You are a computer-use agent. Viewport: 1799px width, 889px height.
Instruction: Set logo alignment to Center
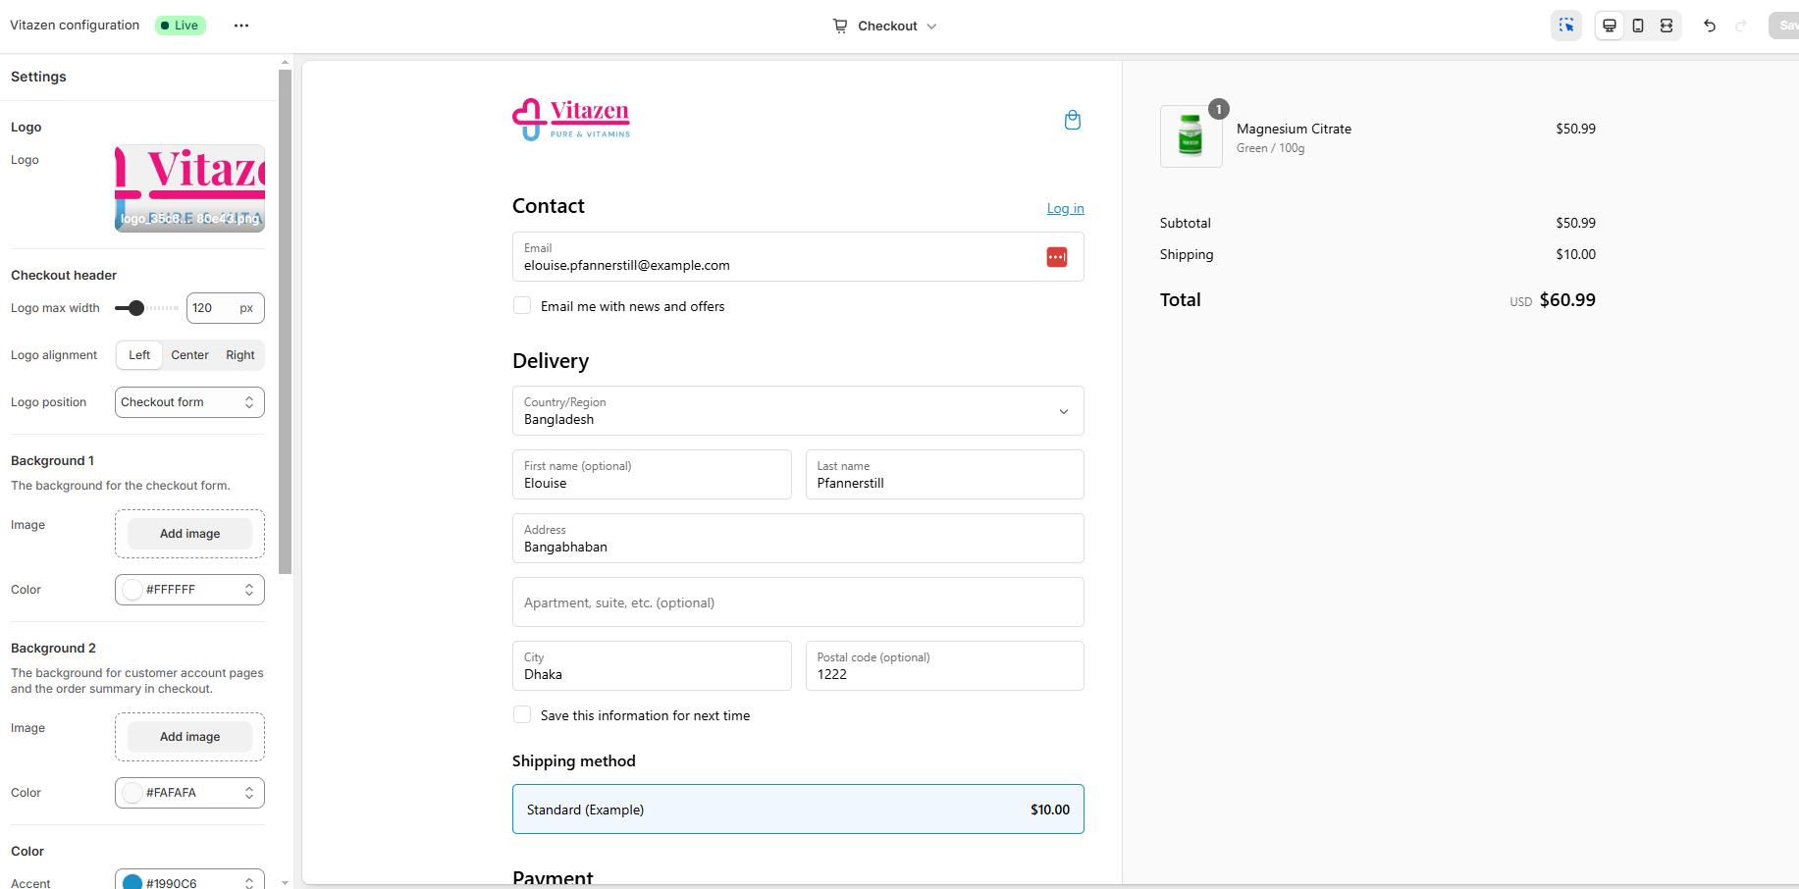pos(189,355)
